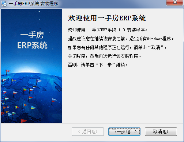184x142 pixels.
Task: Click the line 欢迎使用 一手房ERP系统 1.0 安装程序
Action: (x=108, y=30)
